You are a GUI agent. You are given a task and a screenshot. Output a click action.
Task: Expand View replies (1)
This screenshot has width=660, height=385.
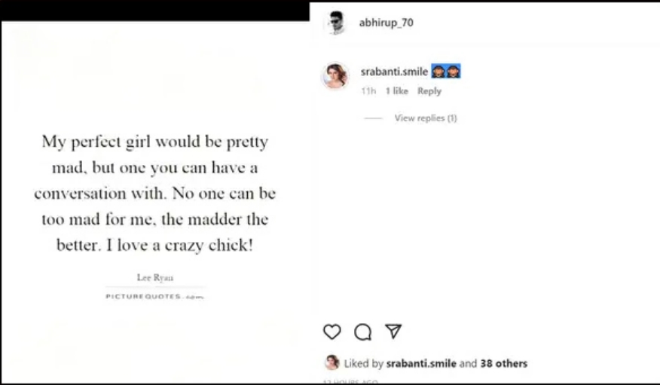[x=426, y=118]
